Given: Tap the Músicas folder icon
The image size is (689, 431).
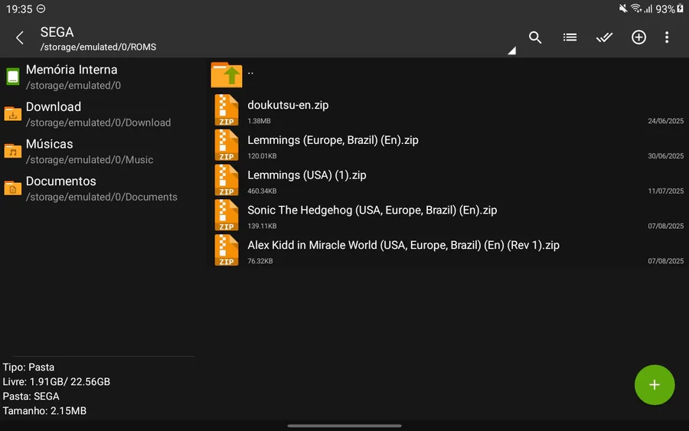Looking at the screenshot, I should point(13,151).
